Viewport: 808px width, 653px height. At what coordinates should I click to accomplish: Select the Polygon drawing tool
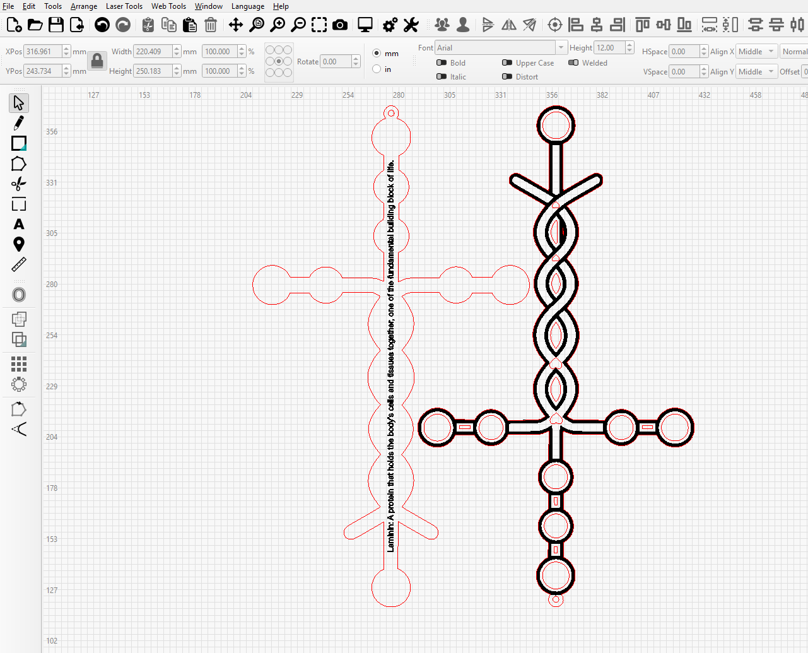pos(19,164)
